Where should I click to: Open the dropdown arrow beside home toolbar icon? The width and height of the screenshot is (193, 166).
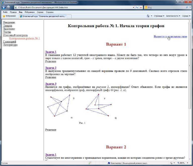(151, 16)
